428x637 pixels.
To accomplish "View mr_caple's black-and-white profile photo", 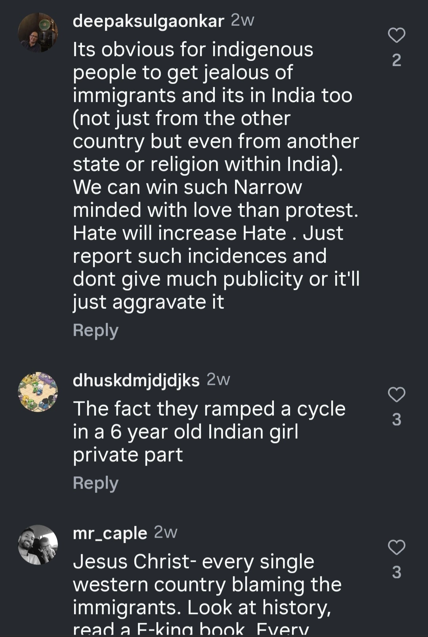I will coord(38,545).
